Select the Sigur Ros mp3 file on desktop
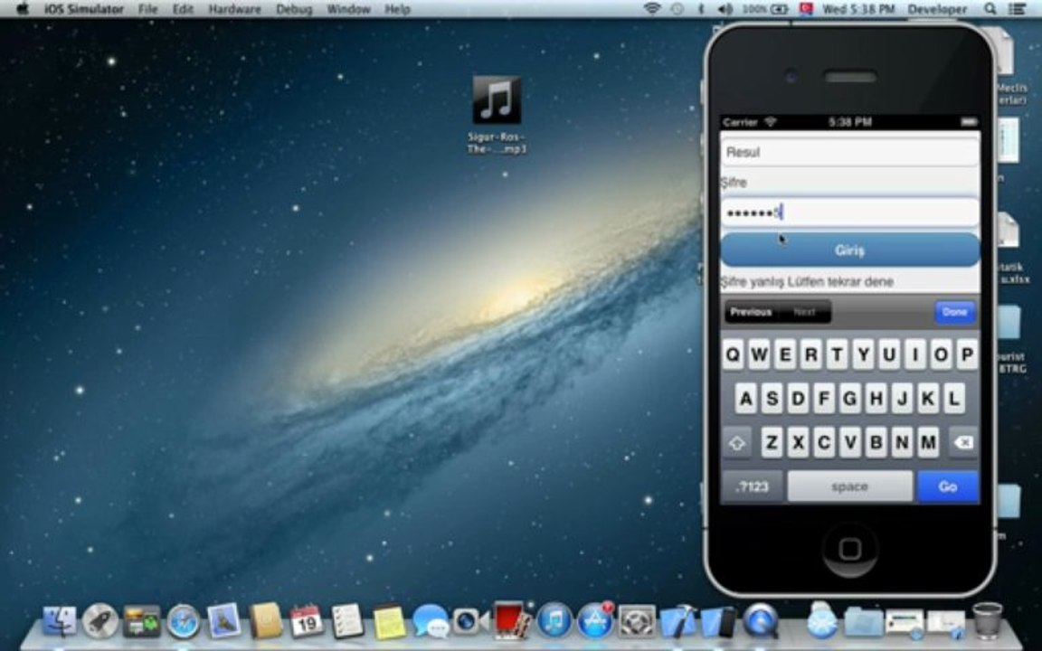Image resolution: width=1042 pixels, height=651 pixels. (497, 114)
